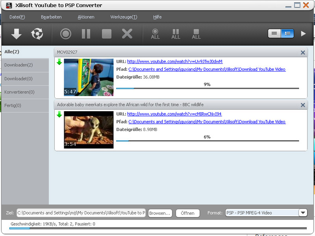Open the MOV02927 download path link
This screenshot has width=315, height=236.
[x=207, y=69]
